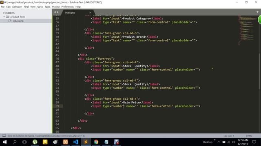This screenshot has width=261, height=146.
Task: Click line number 65 in gutter
Action: click(57, 128)
